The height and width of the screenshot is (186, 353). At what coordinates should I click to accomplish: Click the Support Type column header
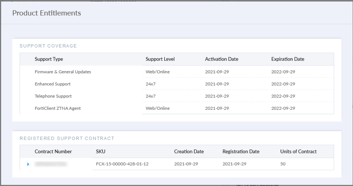49,59
